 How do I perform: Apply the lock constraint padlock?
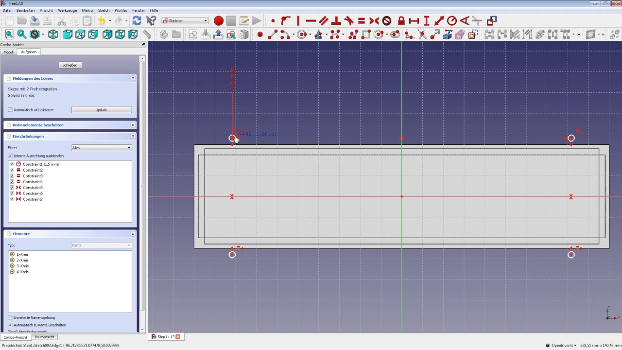tap(401, 21)
